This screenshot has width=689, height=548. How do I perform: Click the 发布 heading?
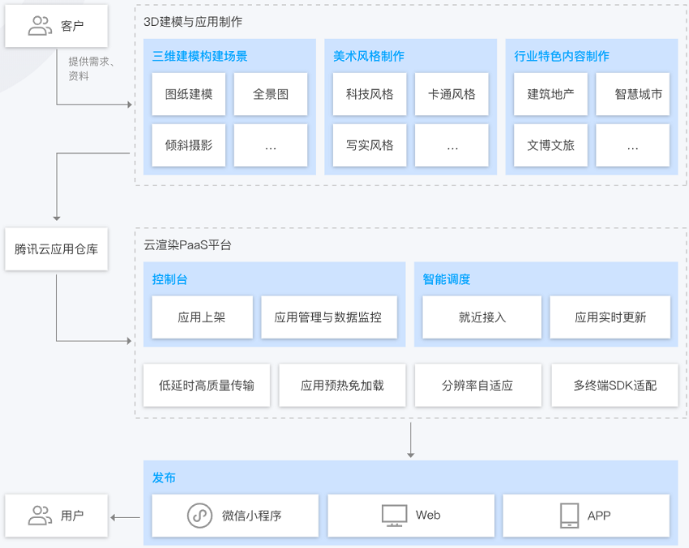point(164,478)
